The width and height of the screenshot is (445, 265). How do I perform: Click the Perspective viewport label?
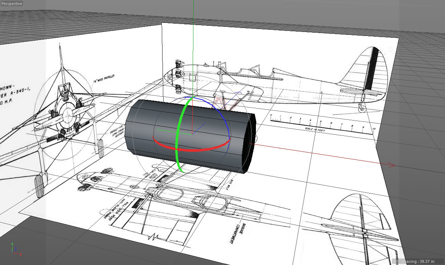tap(12, 4)
